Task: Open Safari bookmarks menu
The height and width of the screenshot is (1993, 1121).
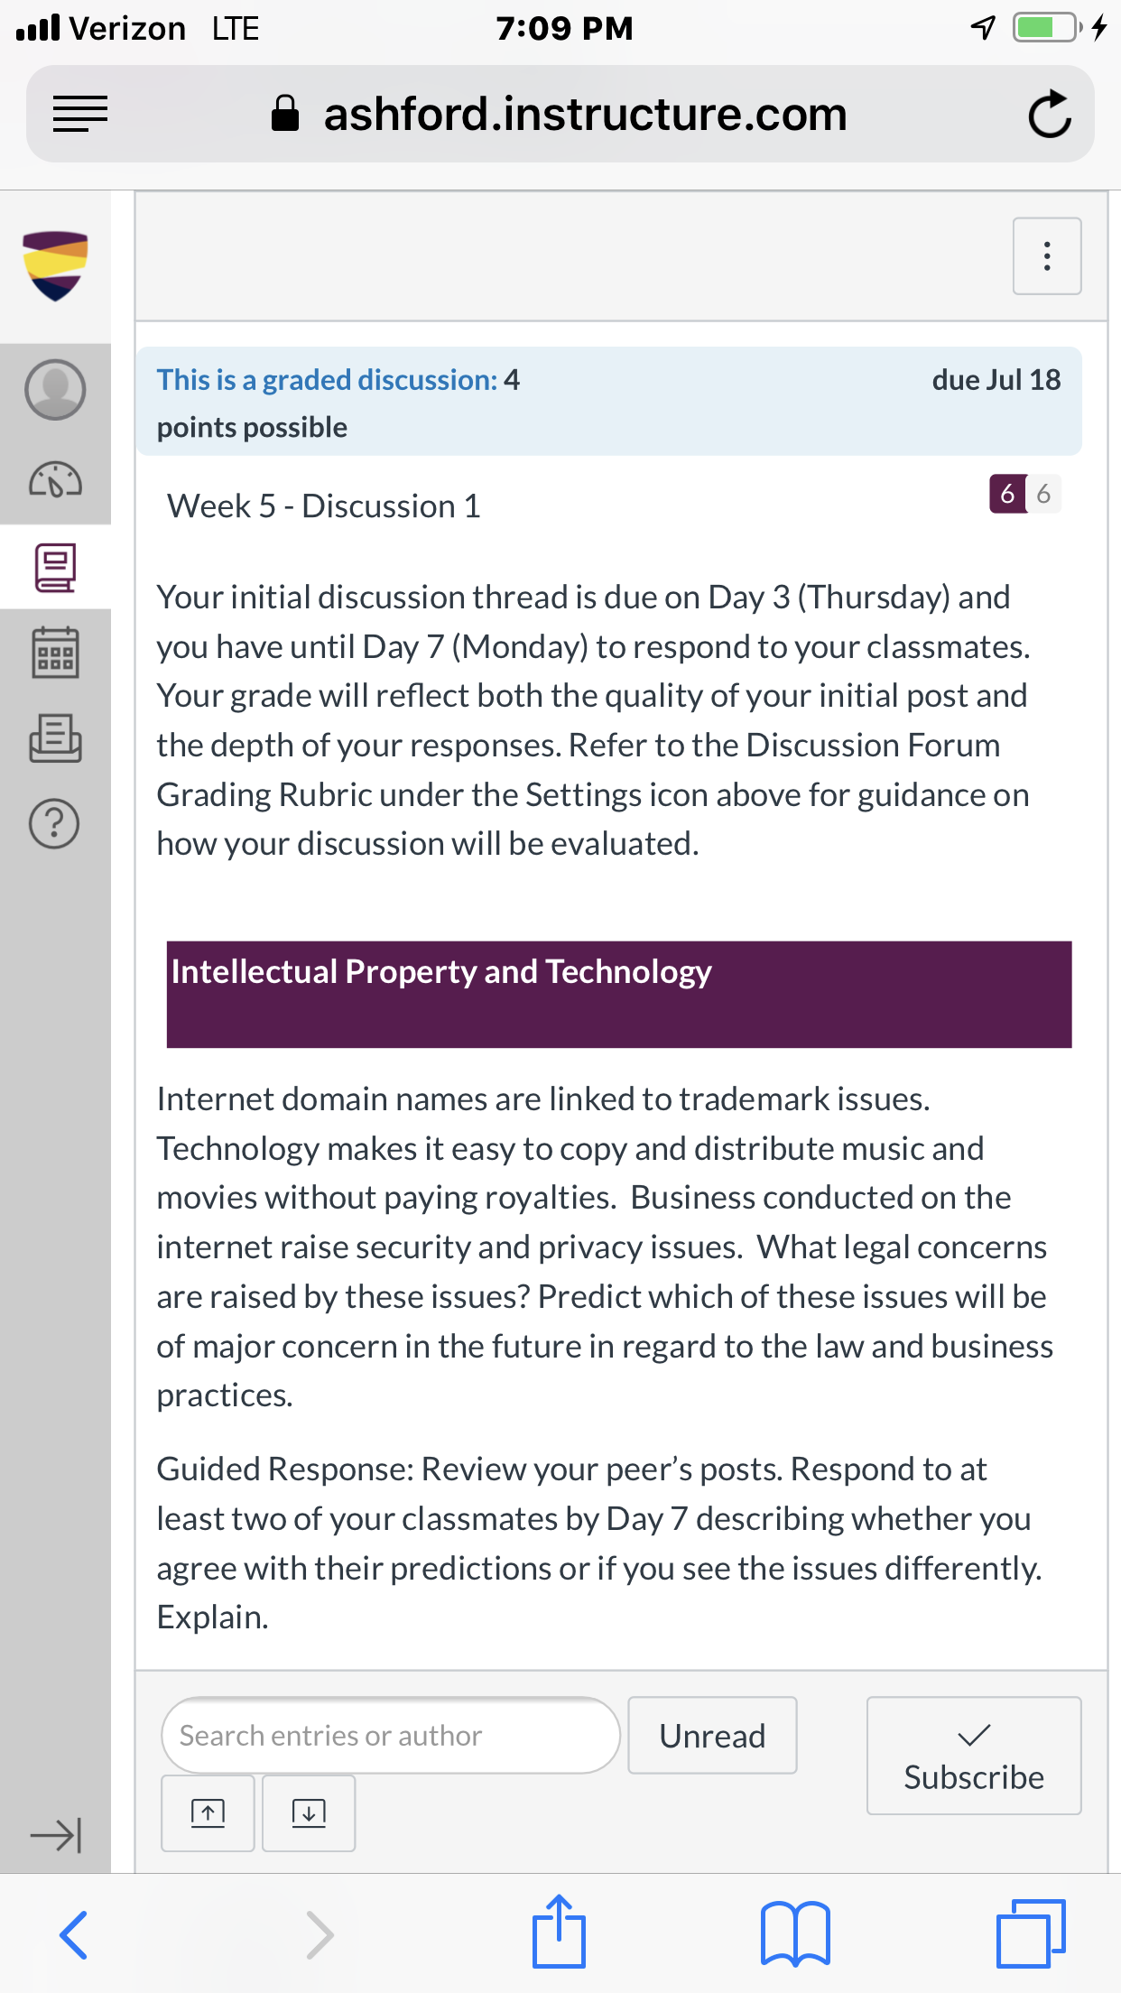Action: click(x=795, y=1933)
